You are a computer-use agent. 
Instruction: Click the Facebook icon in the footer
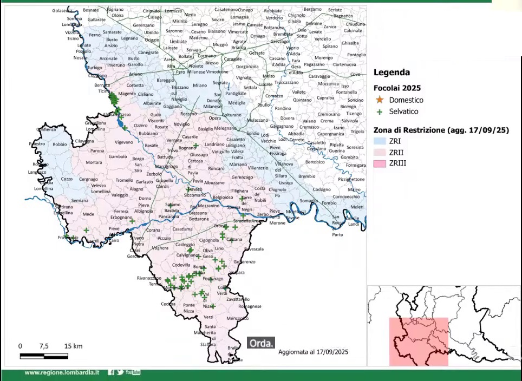[111, 372]
